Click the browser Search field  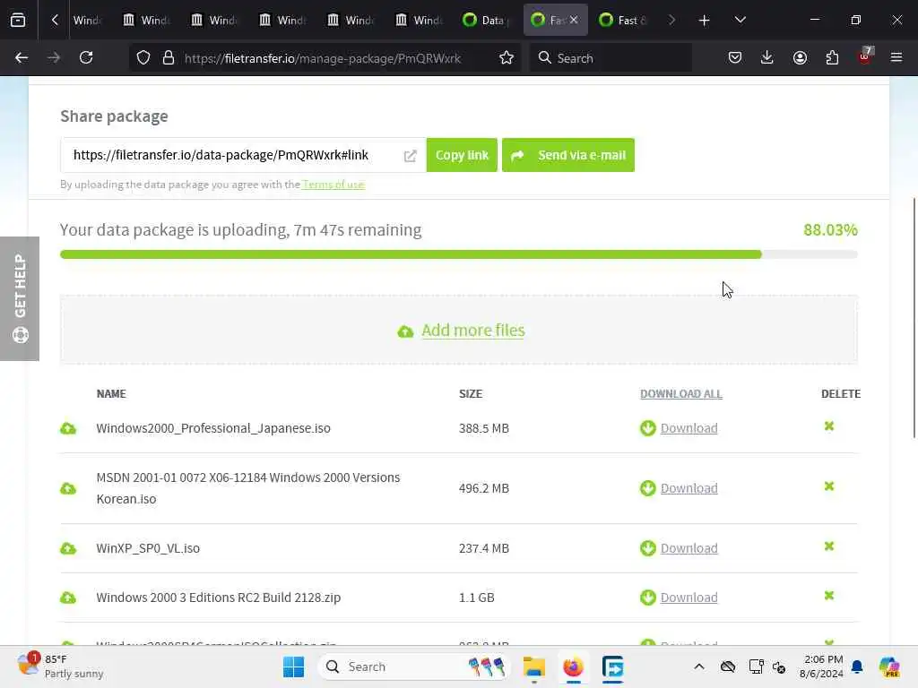tap(611, 58)
